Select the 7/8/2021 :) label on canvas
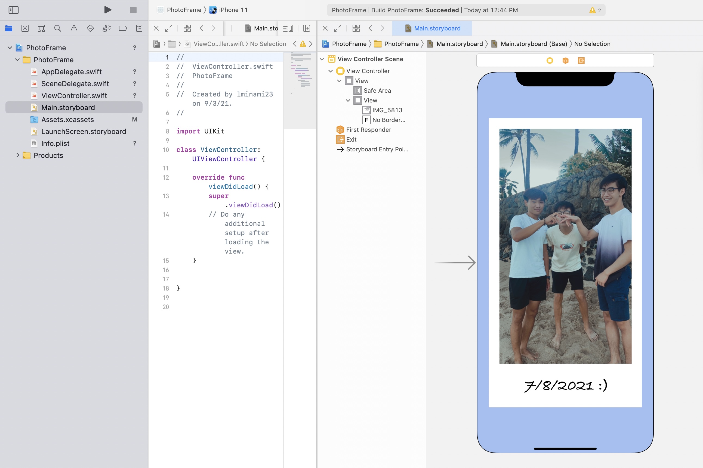Screen dimensions: 703x468 (565, 385)
